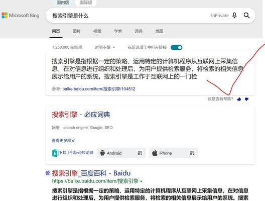265x201 pixels.
Task: Click the magnifying glass search icon
Action: (246, 16)
